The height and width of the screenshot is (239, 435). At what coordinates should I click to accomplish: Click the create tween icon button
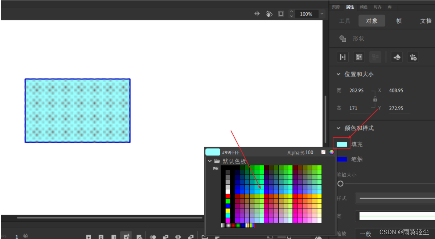click(343, 57)
